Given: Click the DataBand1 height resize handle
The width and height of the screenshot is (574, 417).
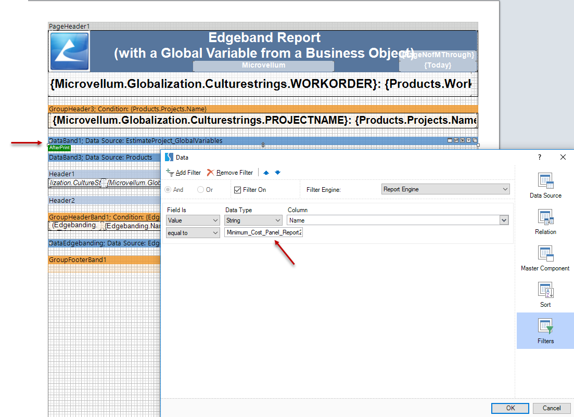Looking at the screenshot, I should [x=263, y=145].
